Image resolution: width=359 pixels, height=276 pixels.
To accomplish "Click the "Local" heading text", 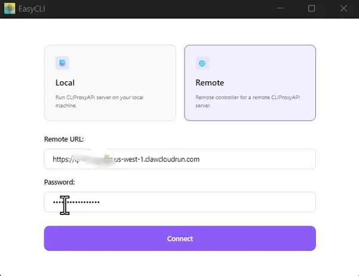I will click(x=65, y=83).
